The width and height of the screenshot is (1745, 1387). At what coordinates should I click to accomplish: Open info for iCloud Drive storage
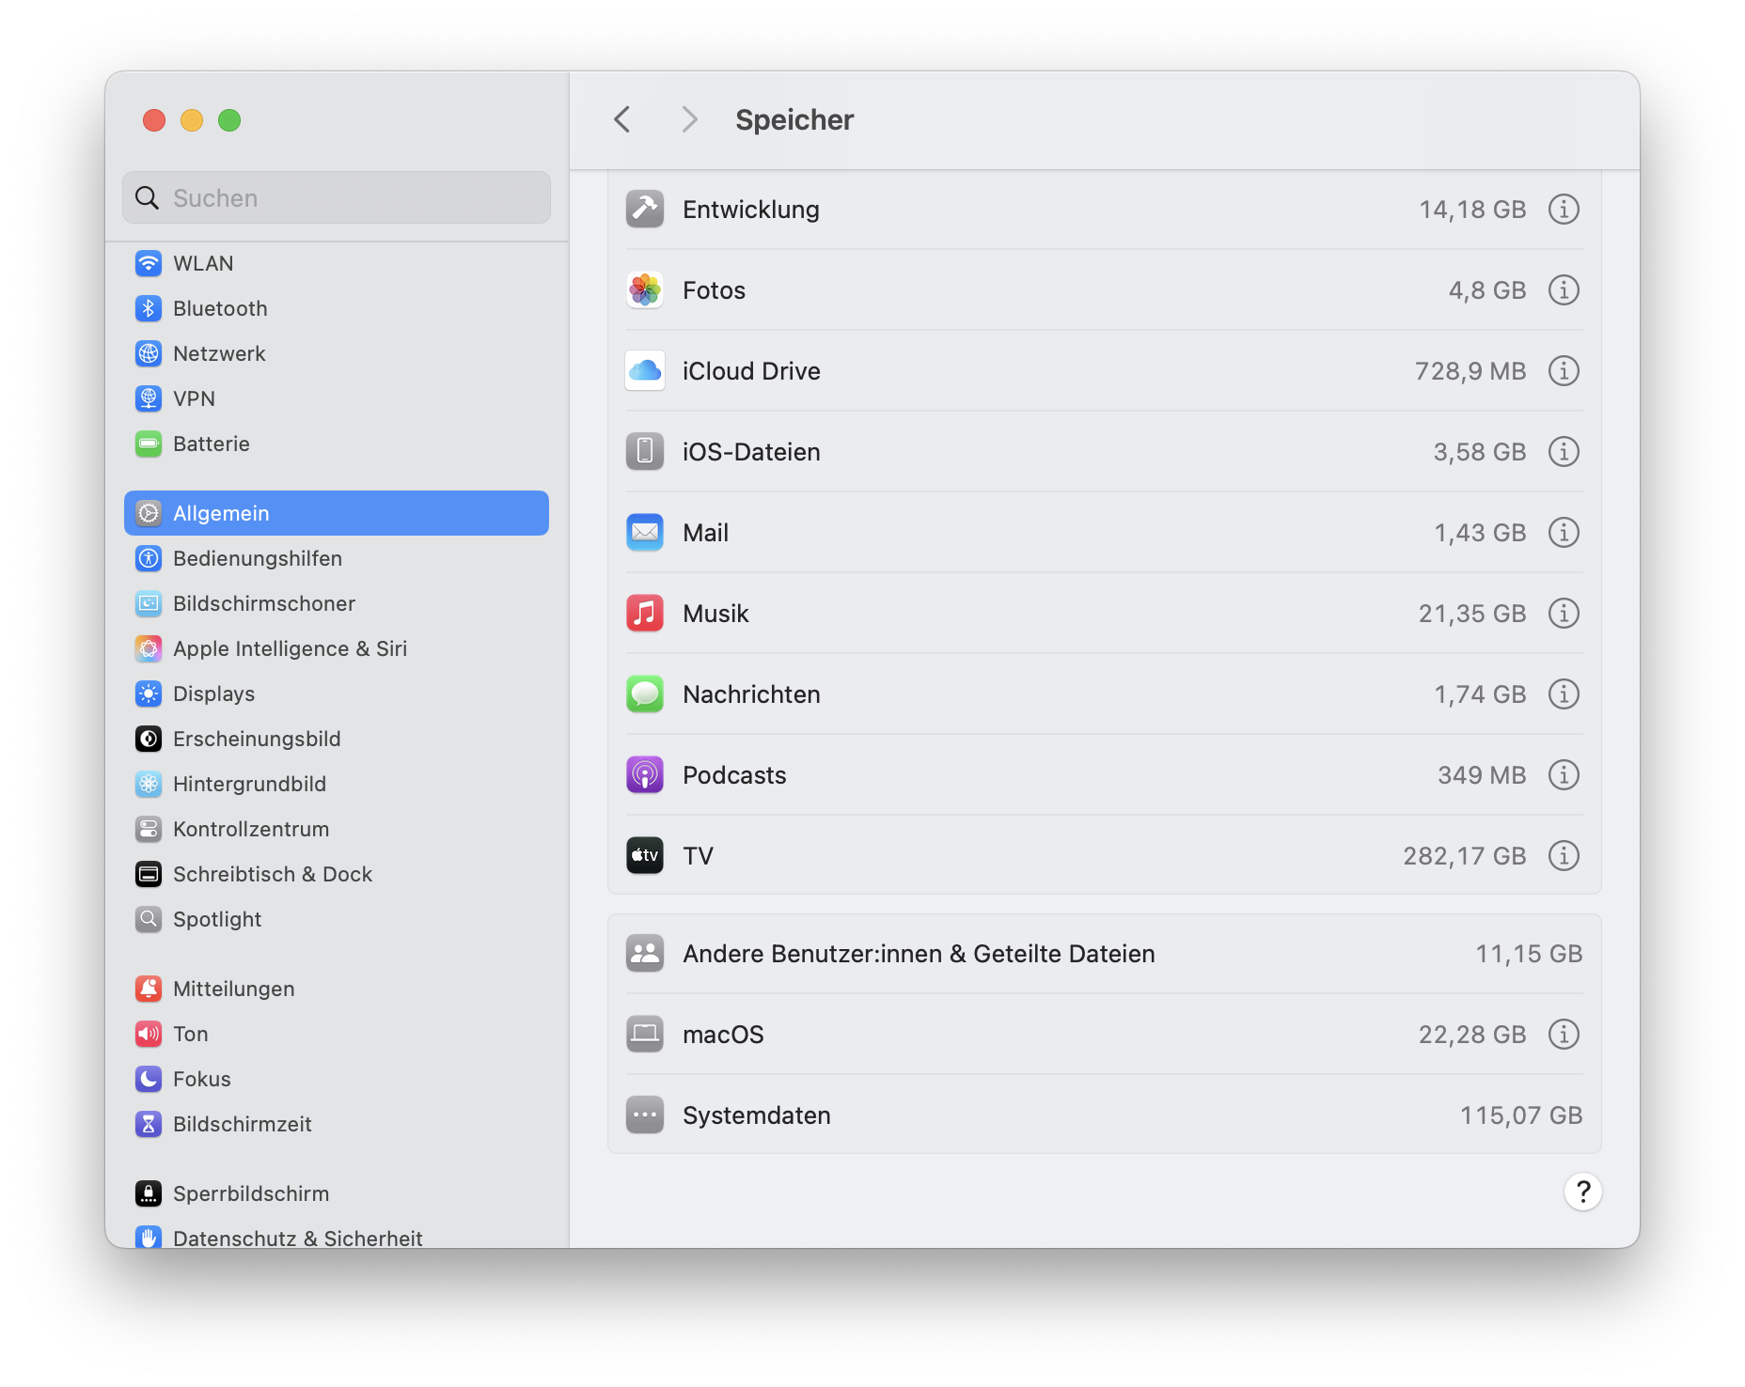(1564, 370)
